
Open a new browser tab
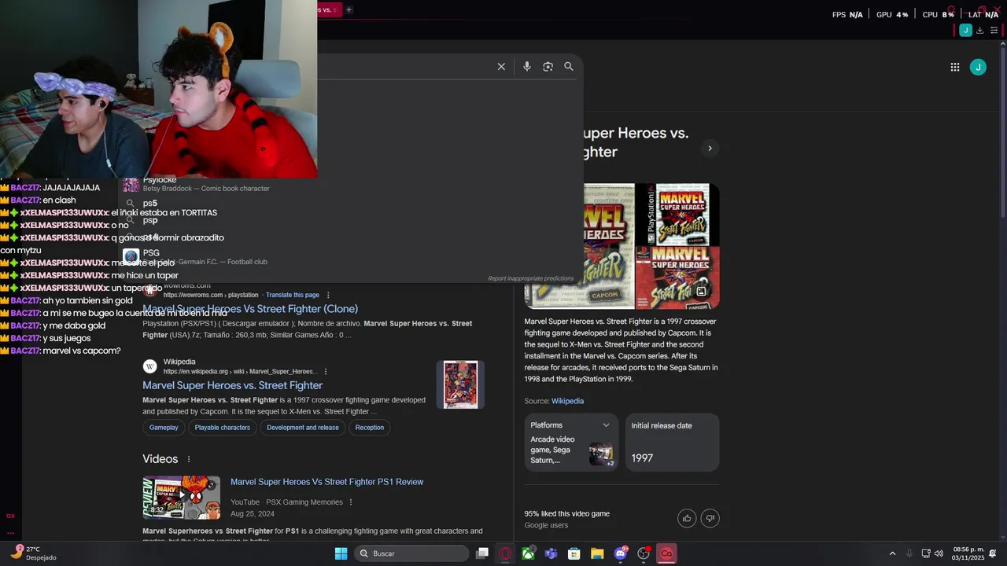[349, 10]
